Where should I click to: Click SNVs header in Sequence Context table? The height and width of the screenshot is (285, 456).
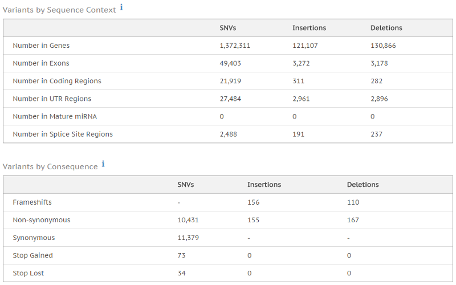(x=228, y=28)
